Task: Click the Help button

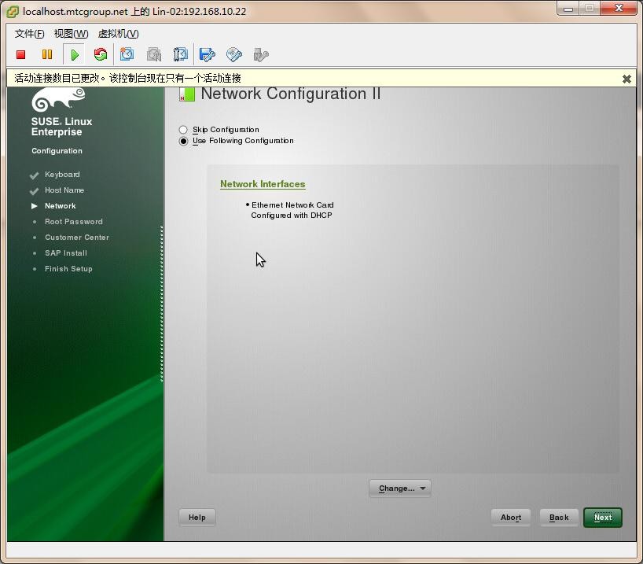Action: pyautogui.click(x=197, y=518)
